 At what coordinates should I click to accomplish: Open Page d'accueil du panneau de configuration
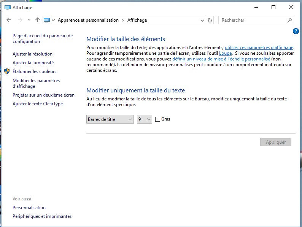pyautogui.click(x=42, y=38)
